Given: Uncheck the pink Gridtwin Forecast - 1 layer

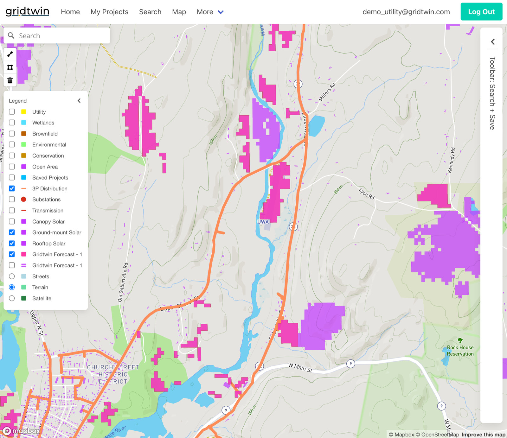Looking at the screenshot, I should tap(12, 254).
